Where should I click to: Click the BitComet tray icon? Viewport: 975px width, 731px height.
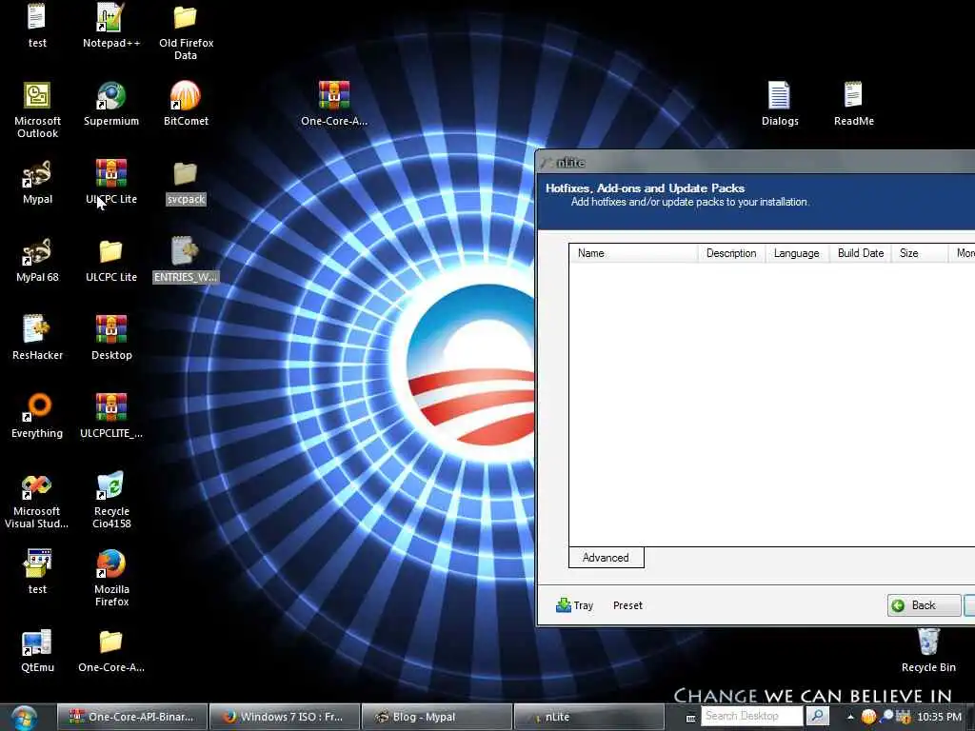tap(868, 717)
